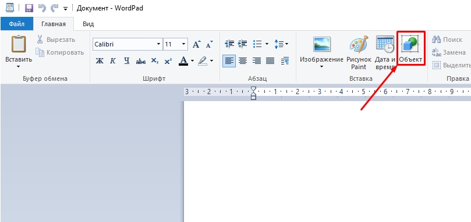Switch to the Вид tab
The image size is (471, 222).
point(88,24)
